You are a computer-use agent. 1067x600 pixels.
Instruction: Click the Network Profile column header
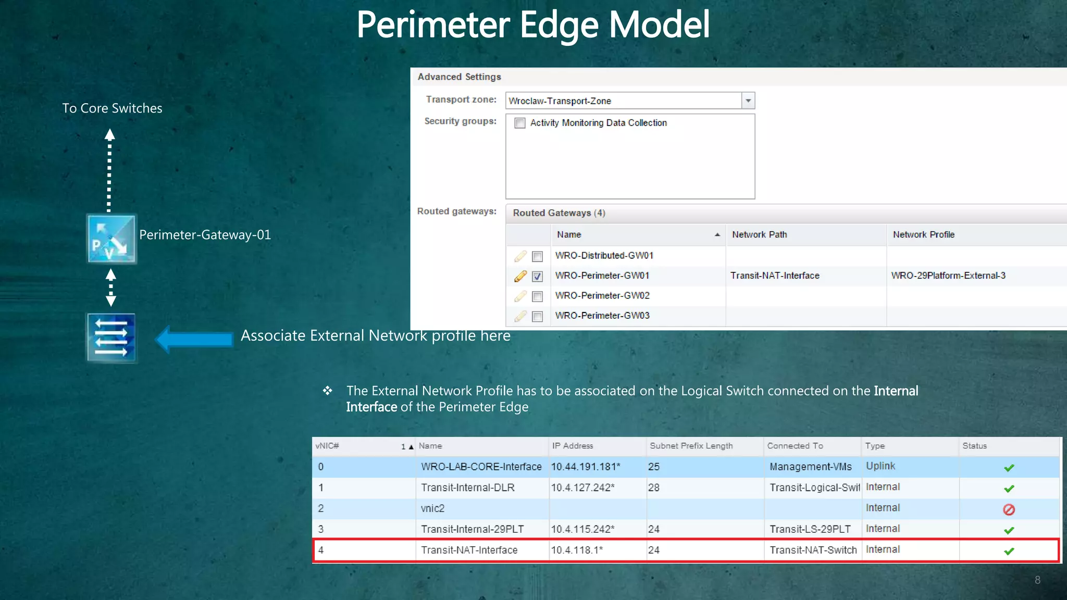(x=923, y=235)
